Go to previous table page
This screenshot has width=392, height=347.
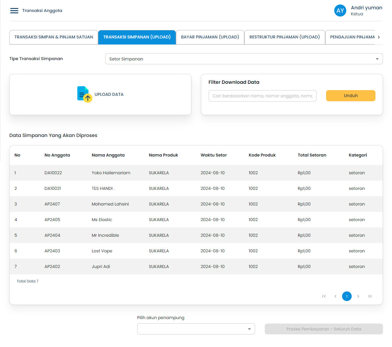click(x=335, y=296)
